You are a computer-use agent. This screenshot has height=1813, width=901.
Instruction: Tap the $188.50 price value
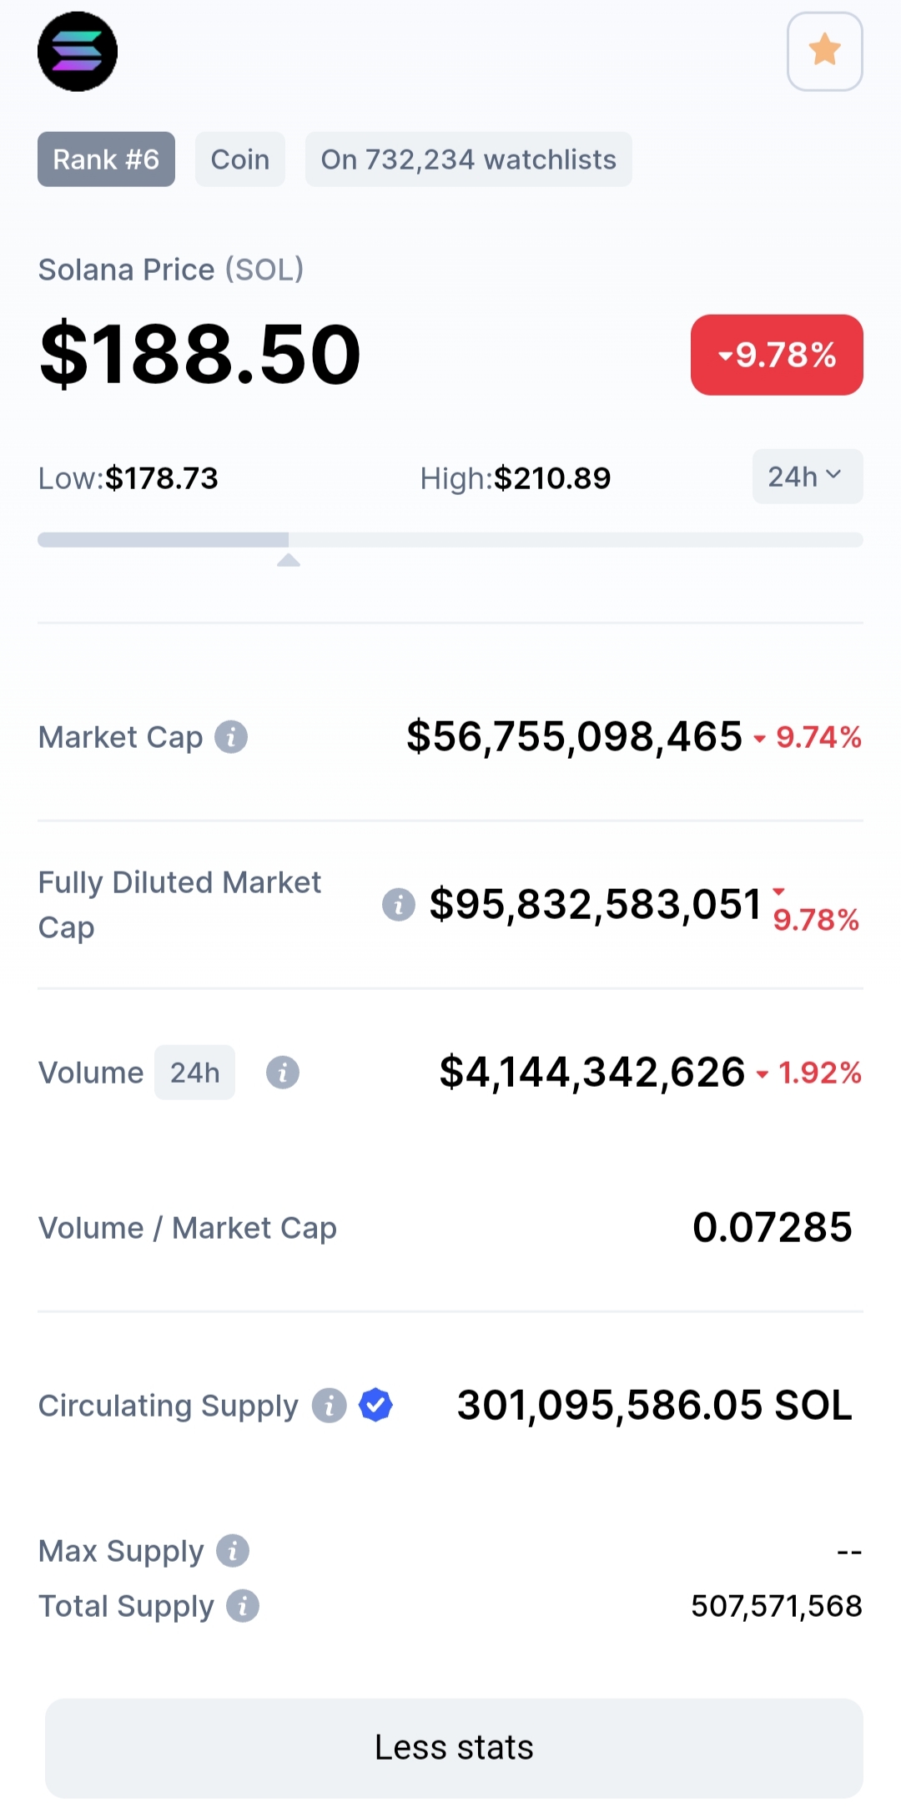pos(200,355)
